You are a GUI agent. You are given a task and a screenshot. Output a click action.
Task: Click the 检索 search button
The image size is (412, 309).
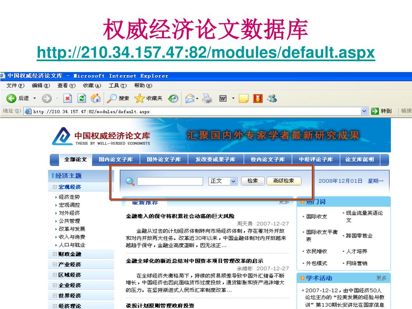pos(253,181)
